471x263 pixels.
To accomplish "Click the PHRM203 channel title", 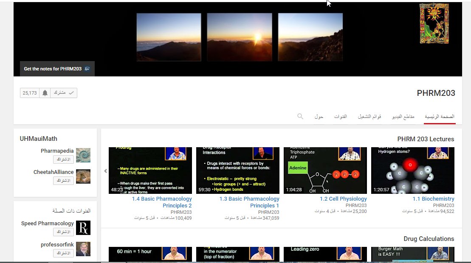I will [x=436, y=93].
